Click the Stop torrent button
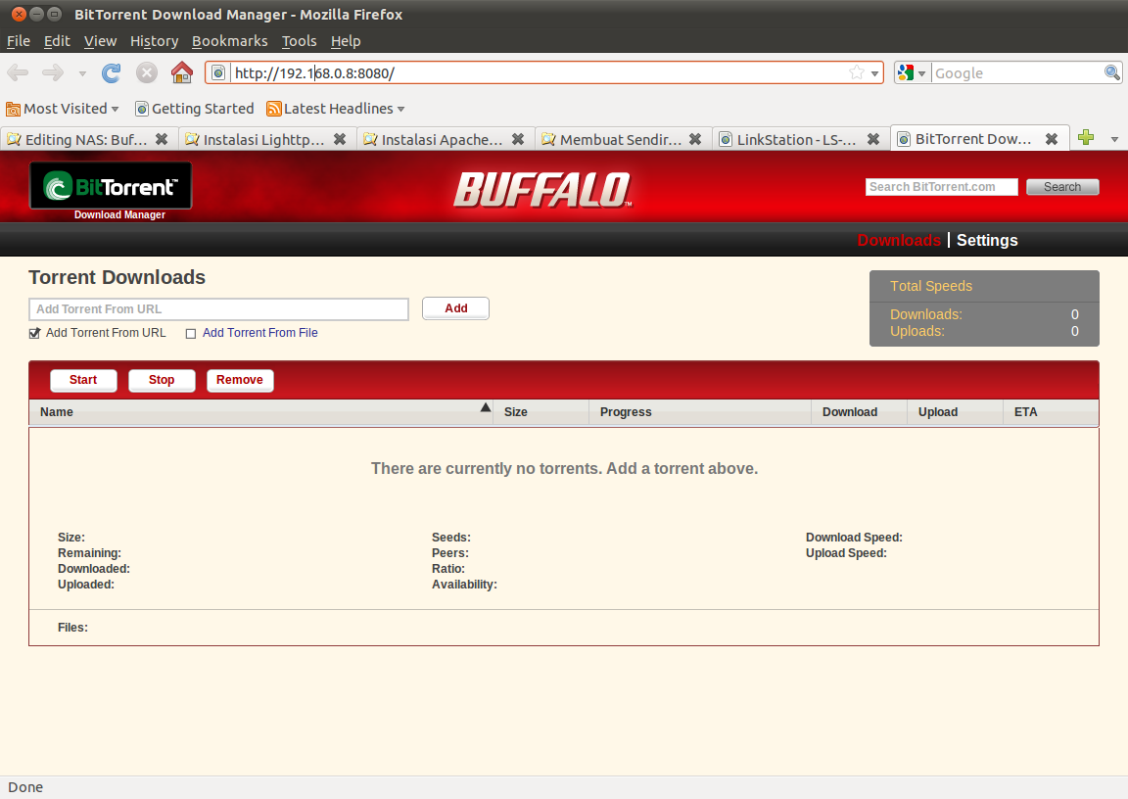Viewport: 1128px width, 799px height. tap(162, 380)
